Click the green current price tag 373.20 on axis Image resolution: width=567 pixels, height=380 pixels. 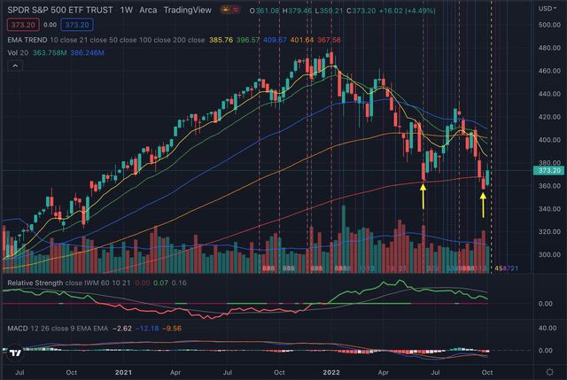pos(549,170)
